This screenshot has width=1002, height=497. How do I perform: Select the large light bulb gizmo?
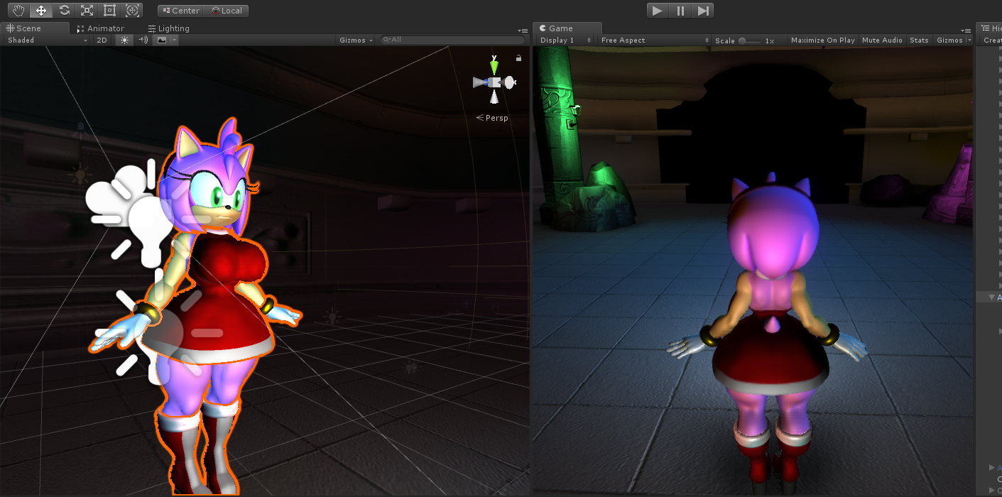coord(152,231)
